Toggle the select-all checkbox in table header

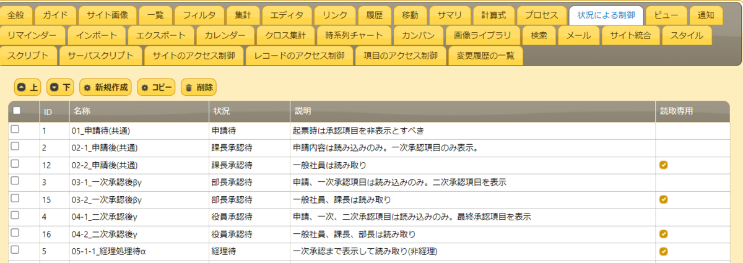click(17, 110)
